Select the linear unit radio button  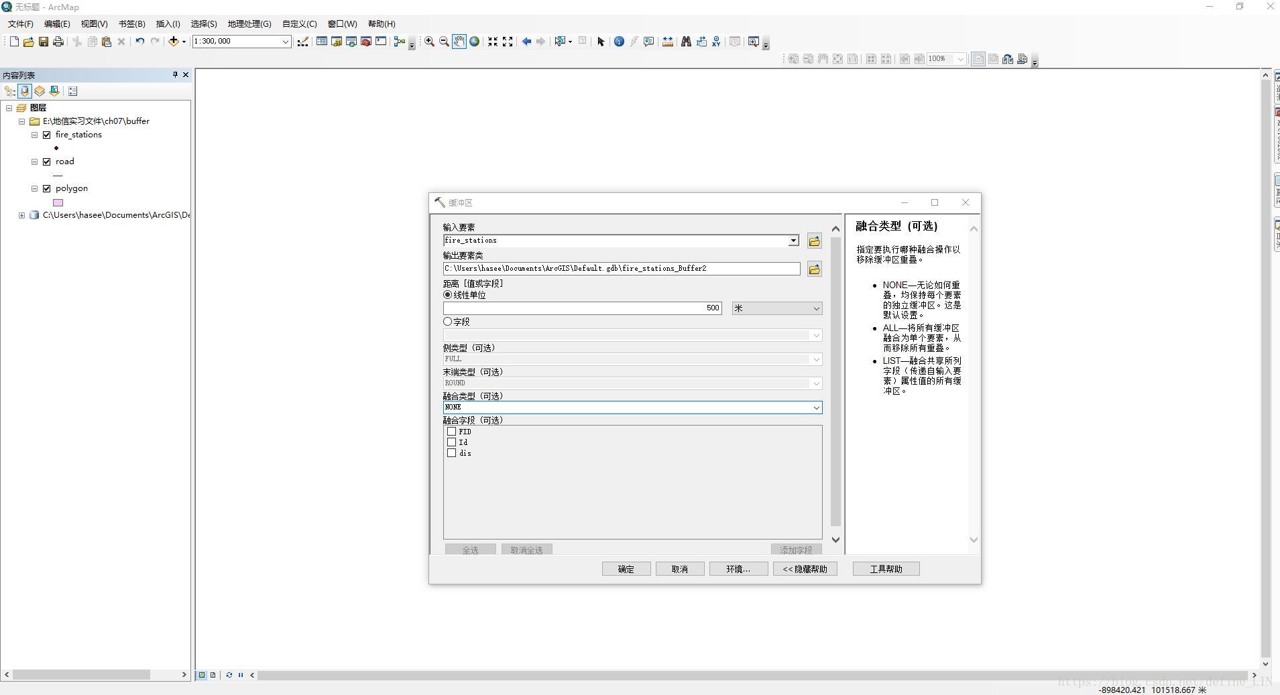pyautogui.click(x=448, y=295)
